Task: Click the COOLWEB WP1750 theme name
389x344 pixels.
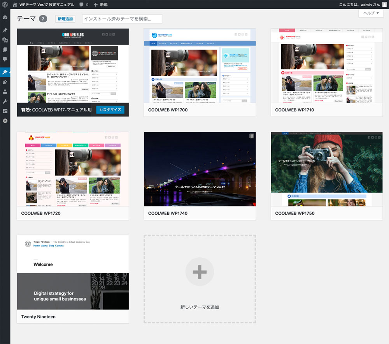Action: point(295,213)
